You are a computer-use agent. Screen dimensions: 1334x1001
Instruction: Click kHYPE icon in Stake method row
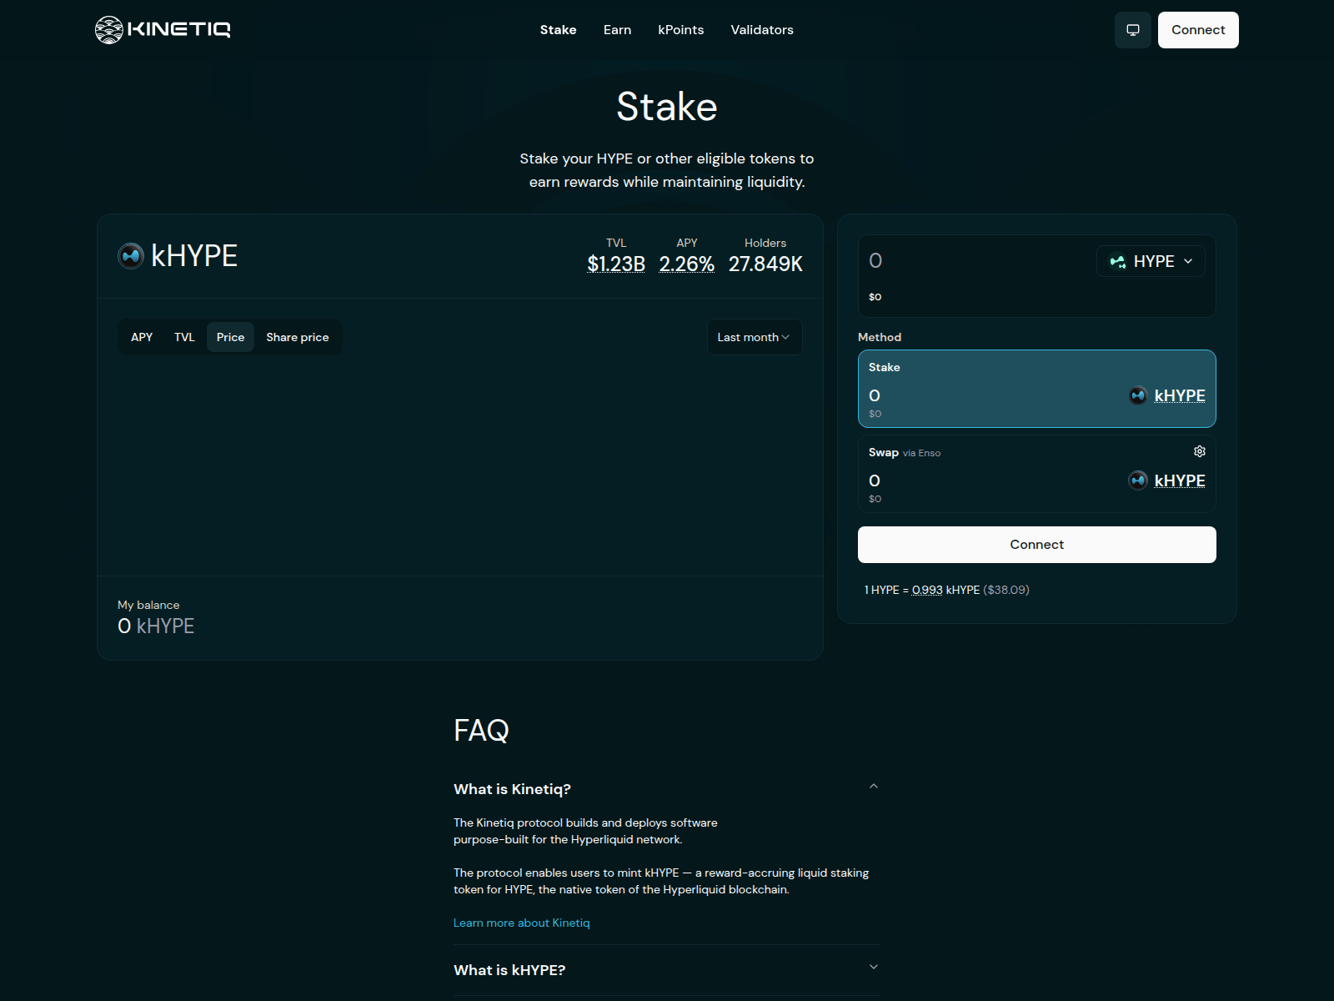click(x=1138, y=395)
